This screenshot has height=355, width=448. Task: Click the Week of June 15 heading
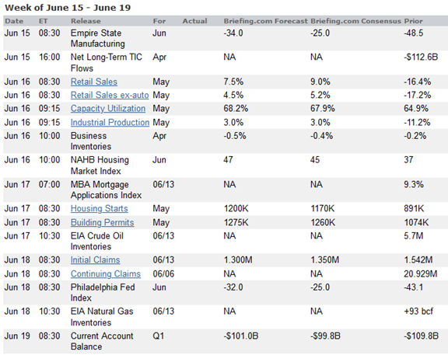68,8
